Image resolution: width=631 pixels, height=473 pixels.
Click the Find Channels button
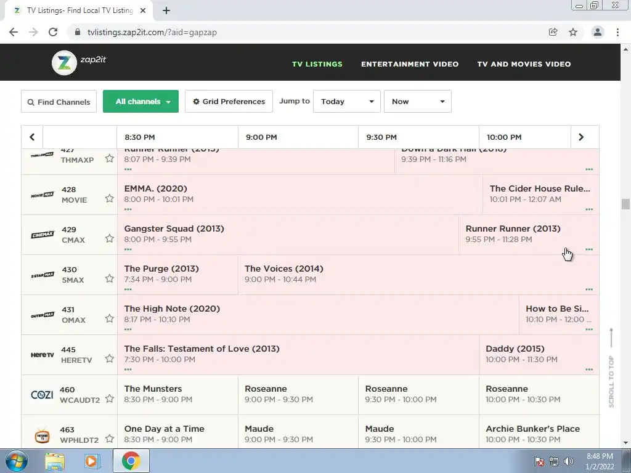click(59, 102)
